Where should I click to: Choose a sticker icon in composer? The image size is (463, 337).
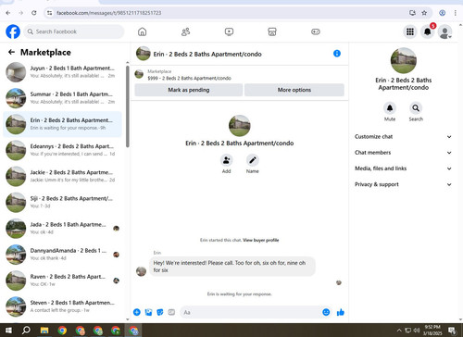(x=160, y=312)
